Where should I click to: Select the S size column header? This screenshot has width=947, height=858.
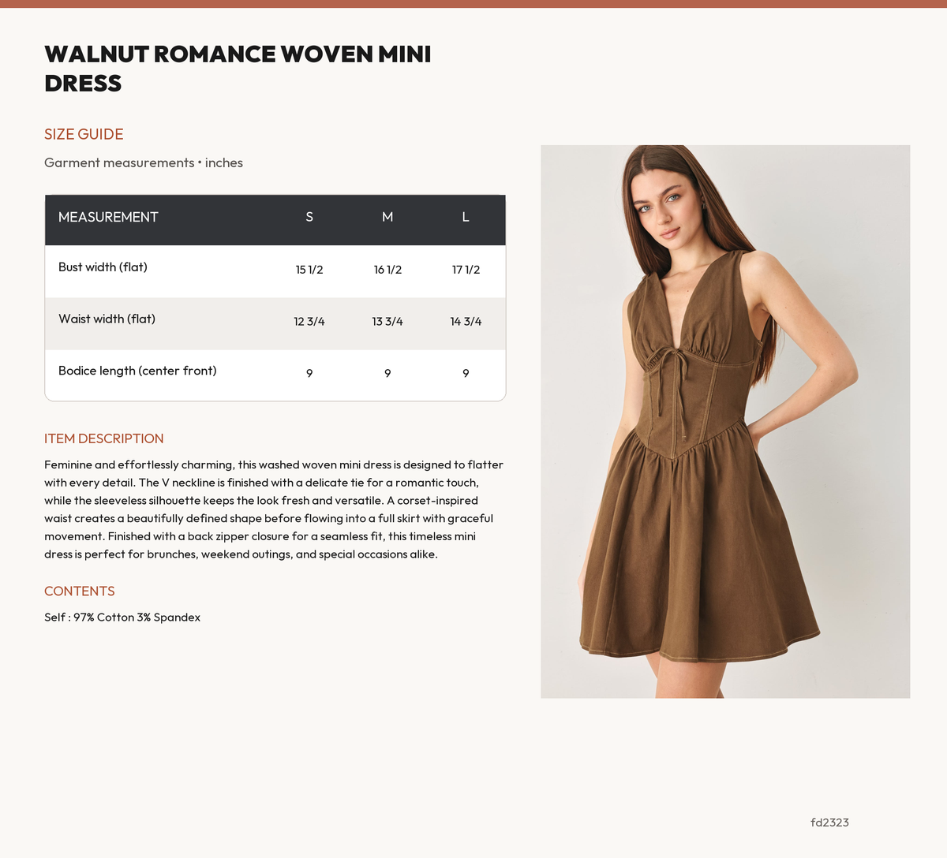click(x=309, y=217)
